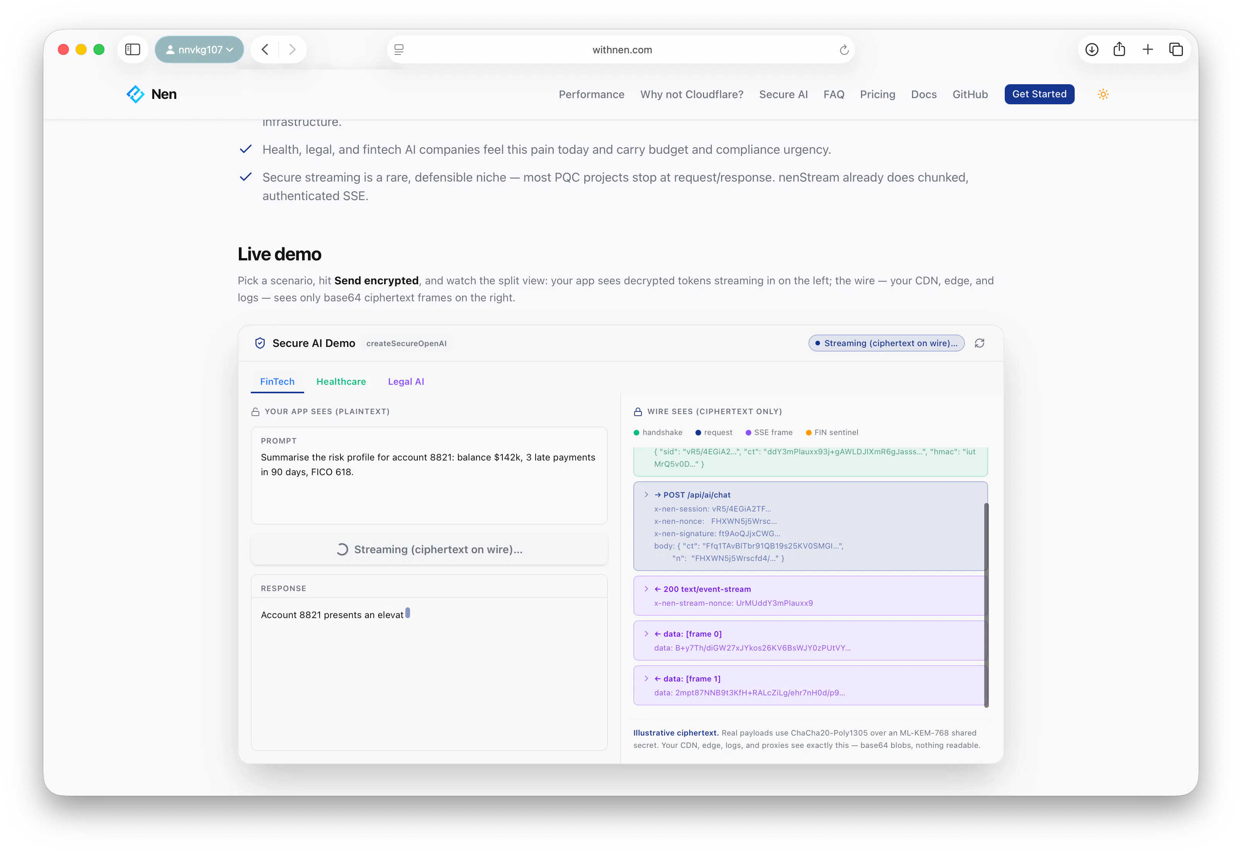Click the request legend blue dot
1242x853 pixels.
point(698,432)
